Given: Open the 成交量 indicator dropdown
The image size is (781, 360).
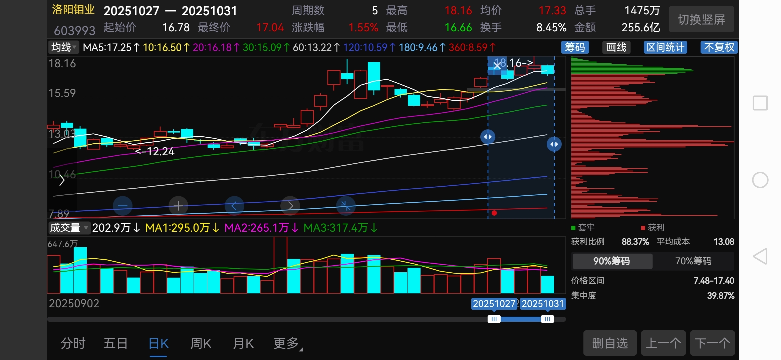Looking at the screenshot, I should tap(69, 228).
